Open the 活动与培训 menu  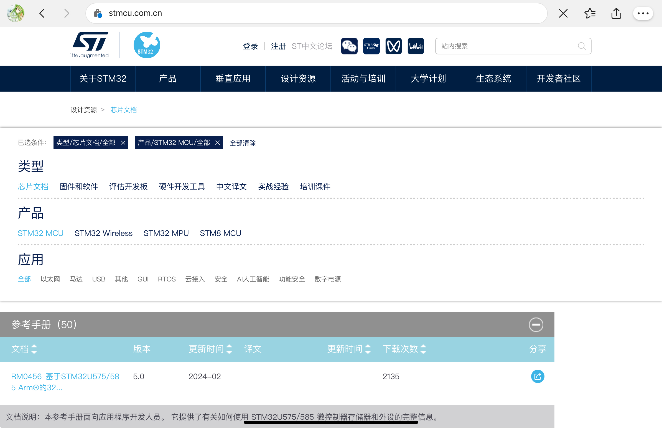coord(363,79)
